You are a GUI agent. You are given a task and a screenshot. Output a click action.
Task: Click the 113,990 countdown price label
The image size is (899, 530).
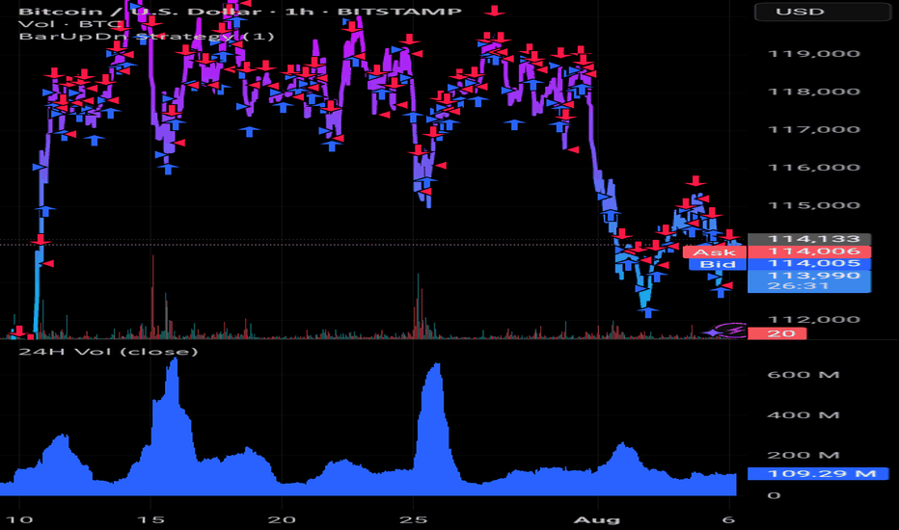coord(809,280)
